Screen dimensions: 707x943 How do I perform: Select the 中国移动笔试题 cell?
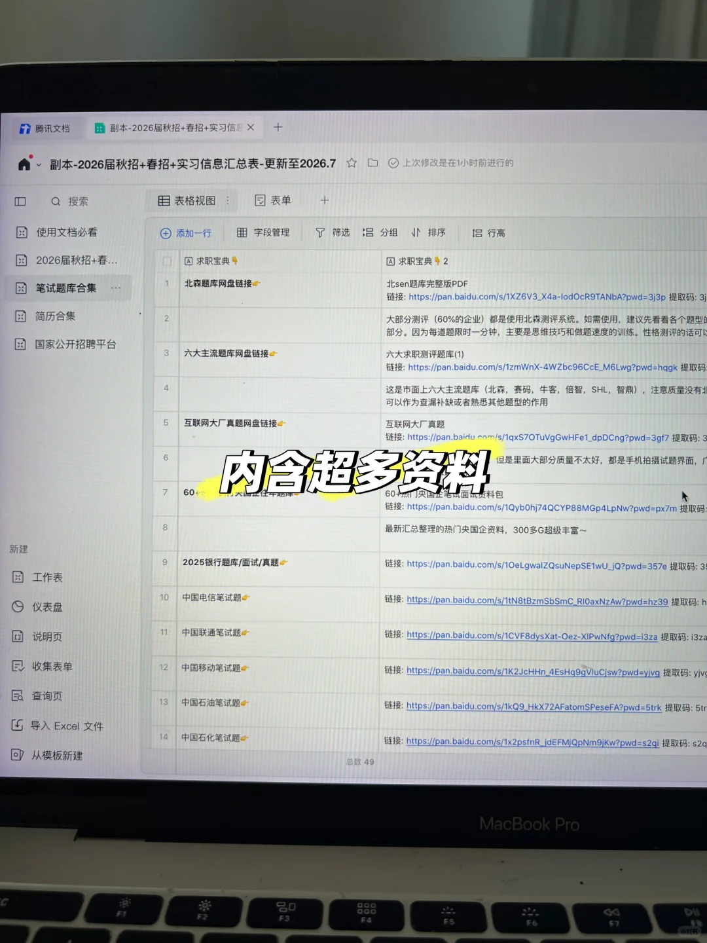click(x=279, y=675)
